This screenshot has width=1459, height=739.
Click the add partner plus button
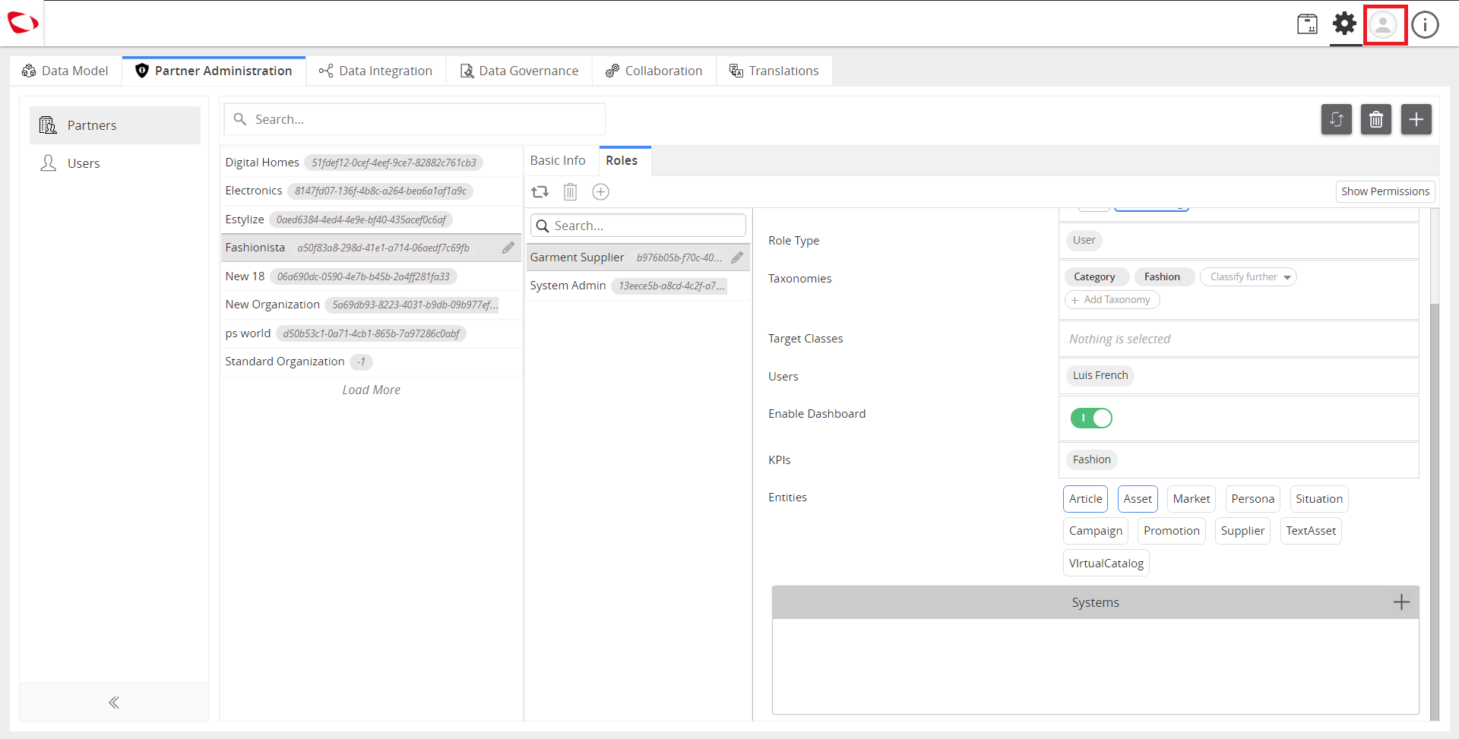[x=1416, y=119]
